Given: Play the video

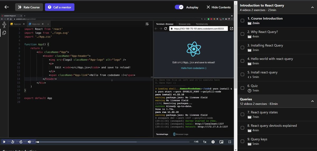Looking at the screenshot, I should 4,142.
